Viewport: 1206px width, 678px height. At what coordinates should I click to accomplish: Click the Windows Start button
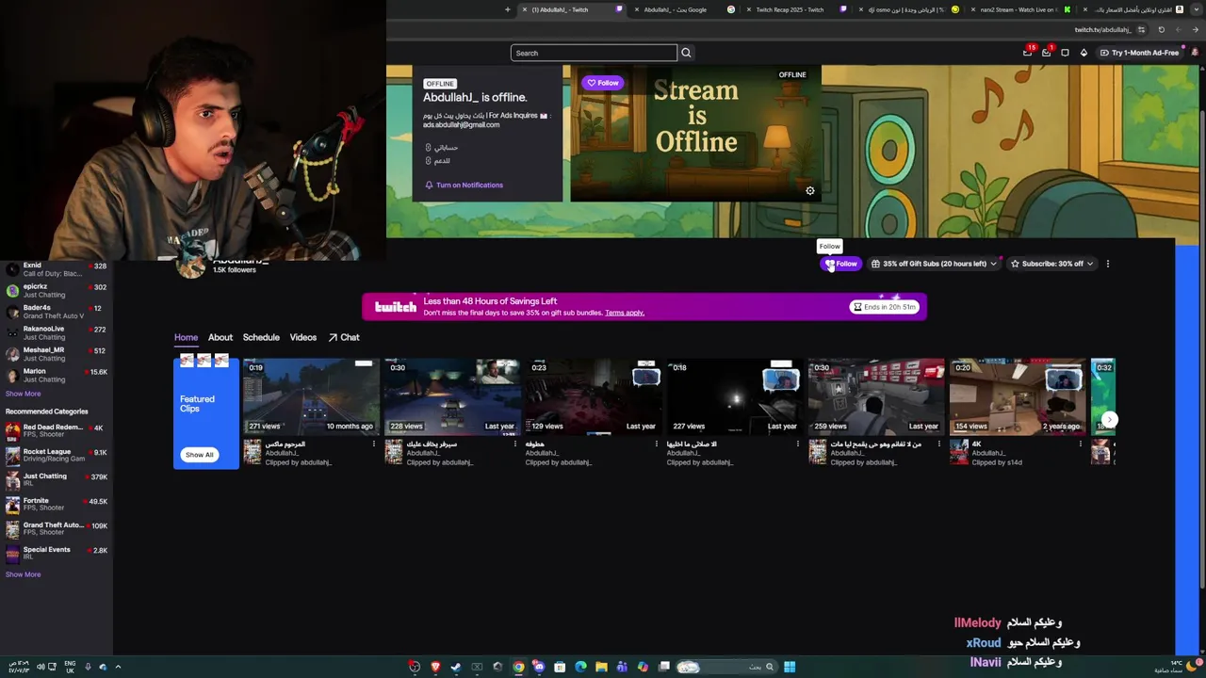pos(790,667)
